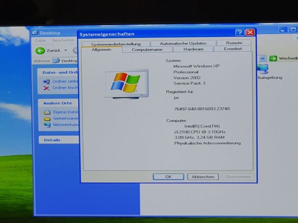The height and width of the screenshot is (223, 298).
Task: Open the Automatische Updates tab
Action: [x=183, y=43]
